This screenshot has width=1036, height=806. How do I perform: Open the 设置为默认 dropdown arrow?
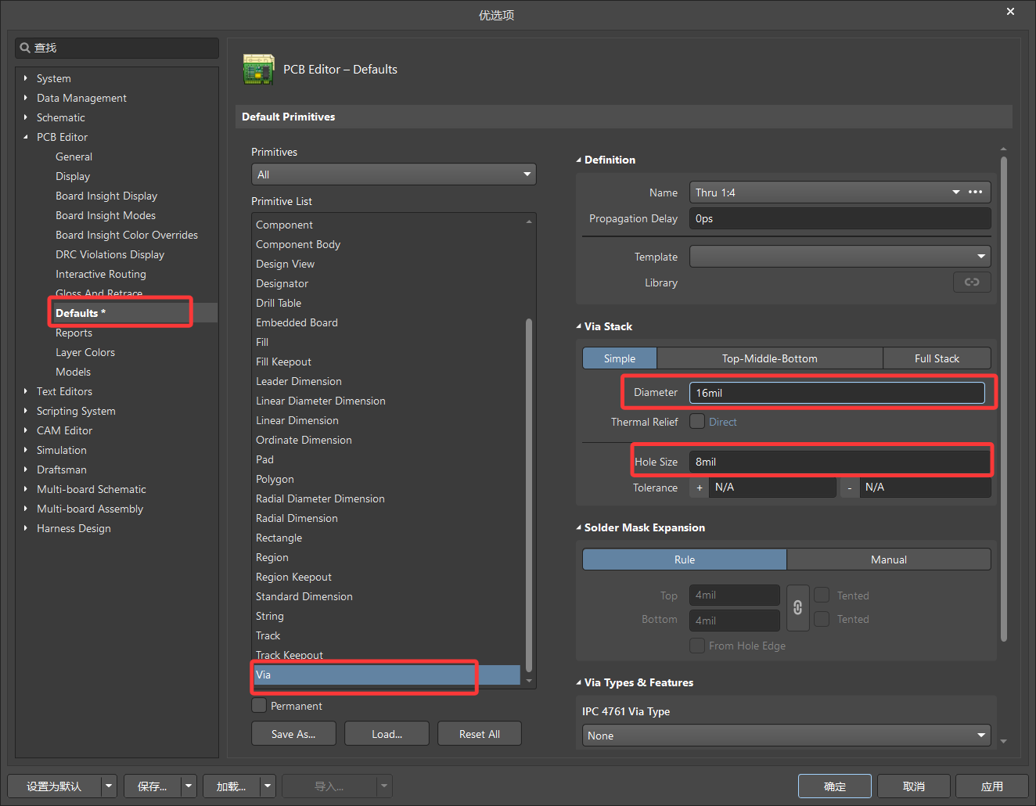click(x=110, y=786)
